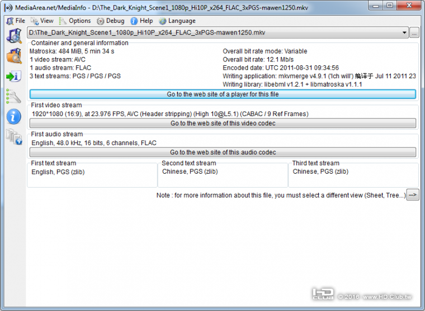The height and width of the screenshot is (311, 425).
Task: Click the '1920*1080 (16:9), at 23.976 FPS' video line
Action: (x=170, y=114)
